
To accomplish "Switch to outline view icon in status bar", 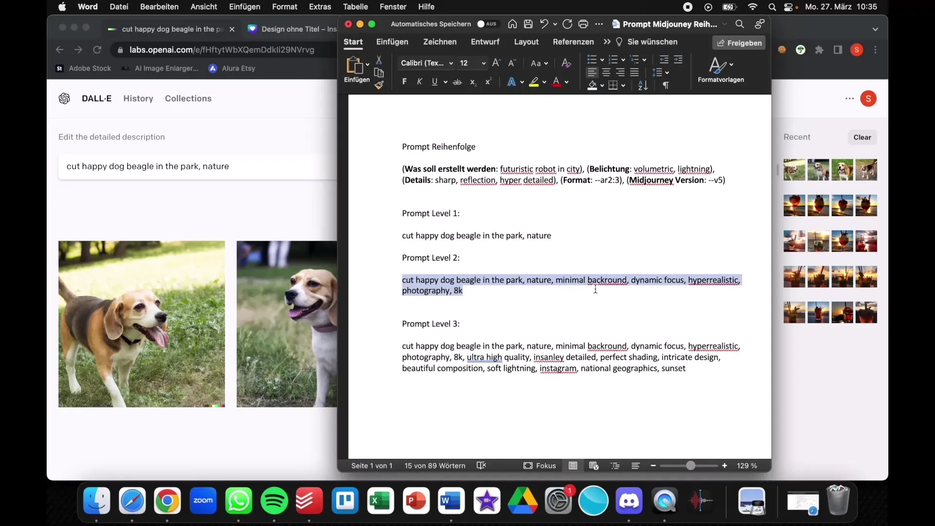I will point(615,466).
